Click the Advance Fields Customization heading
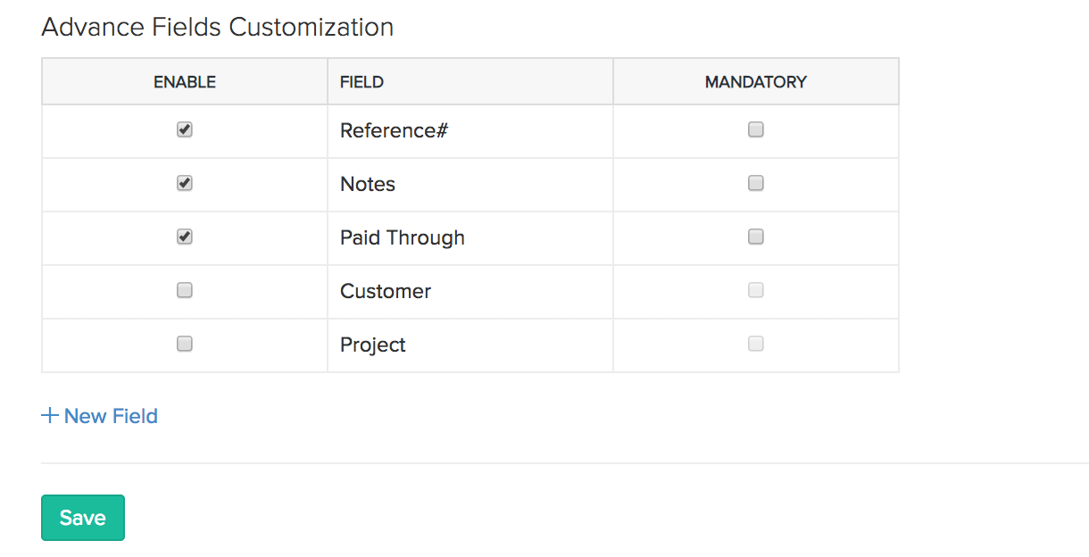Image resolution: width=1089 pixels, height=557 pixels. pyautogui.click(x=218, y=27)
